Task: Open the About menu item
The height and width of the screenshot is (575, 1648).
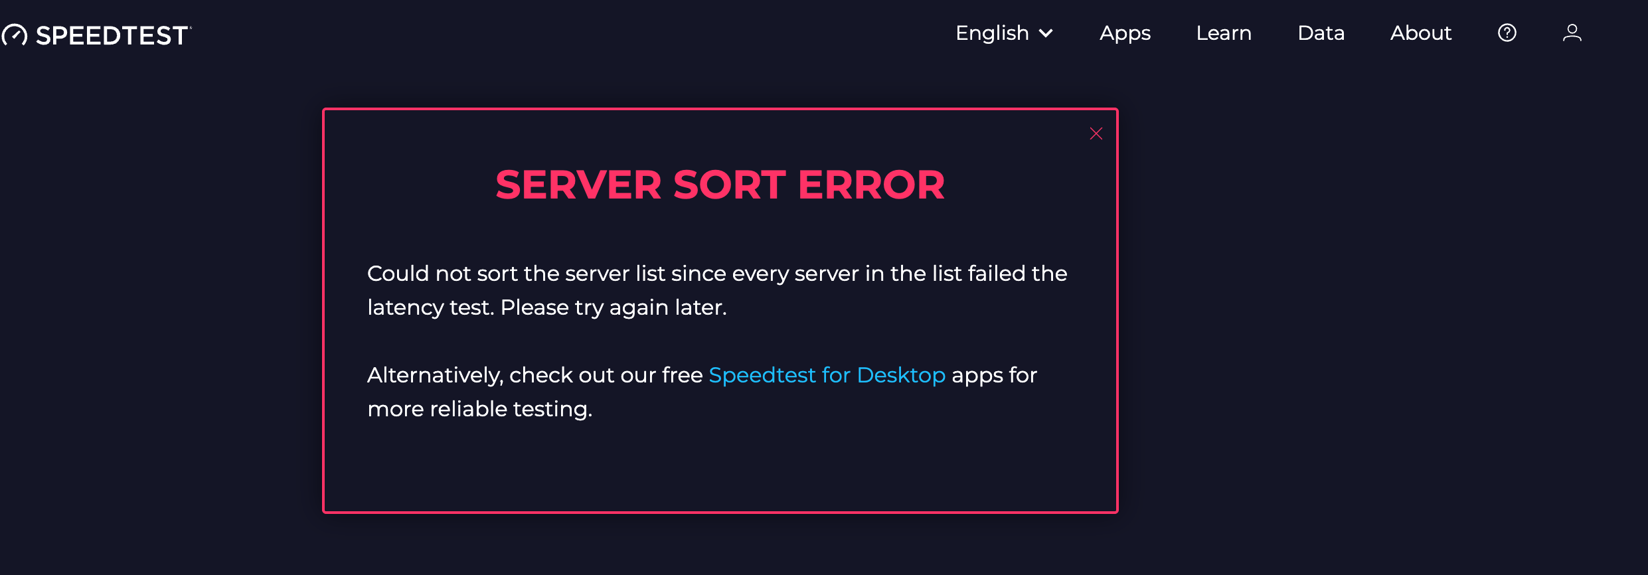Action: (1421, 33)
